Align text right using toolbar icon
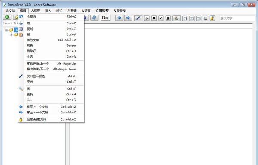Viewport: 258px width, 165px height. (x=199, y=18)
